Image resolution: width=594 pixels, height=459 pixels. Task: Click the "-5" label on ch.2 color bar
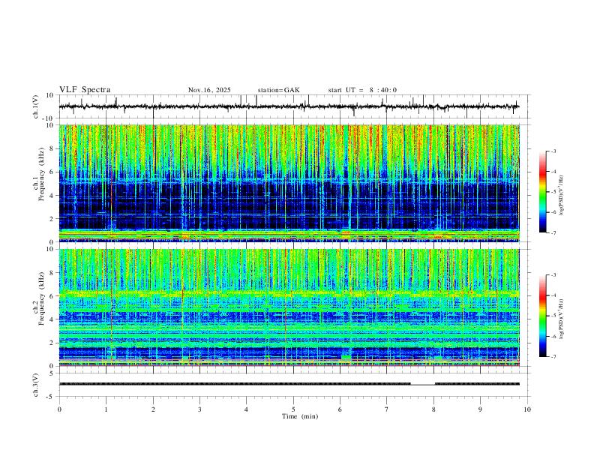[553, 316]
